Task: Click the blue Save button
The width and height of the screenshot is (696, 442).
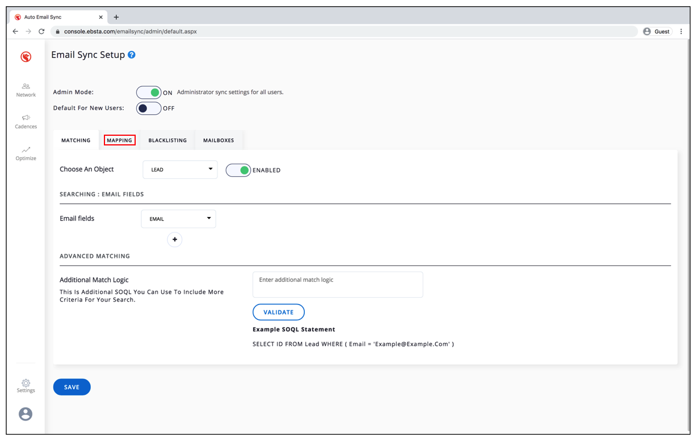Action: (72, 387)
